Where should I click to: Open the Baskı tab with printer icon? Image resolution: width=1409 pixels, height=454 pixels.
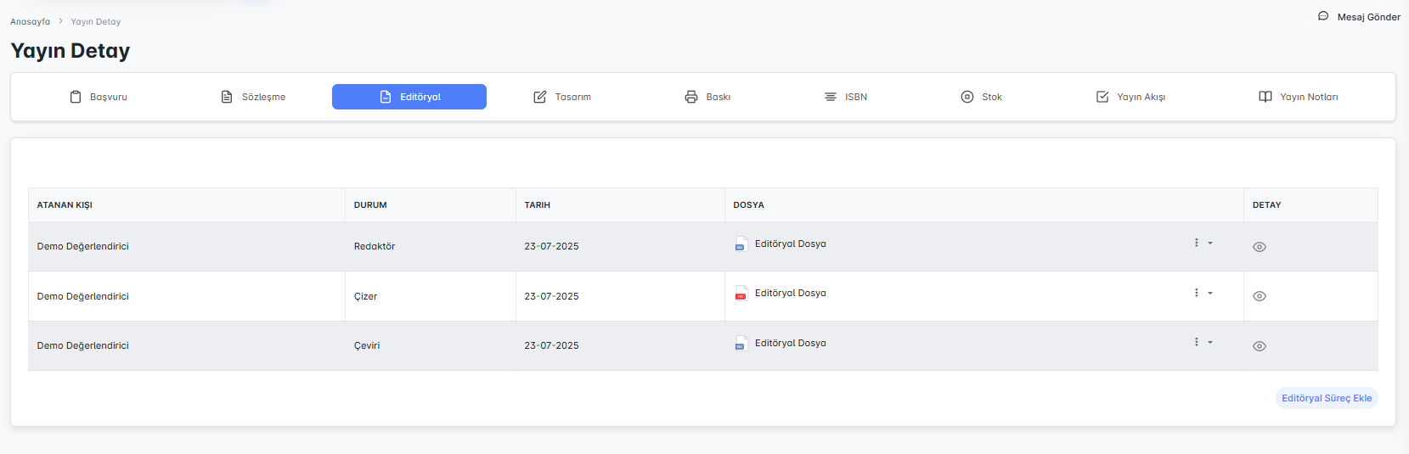coord(707,97)
